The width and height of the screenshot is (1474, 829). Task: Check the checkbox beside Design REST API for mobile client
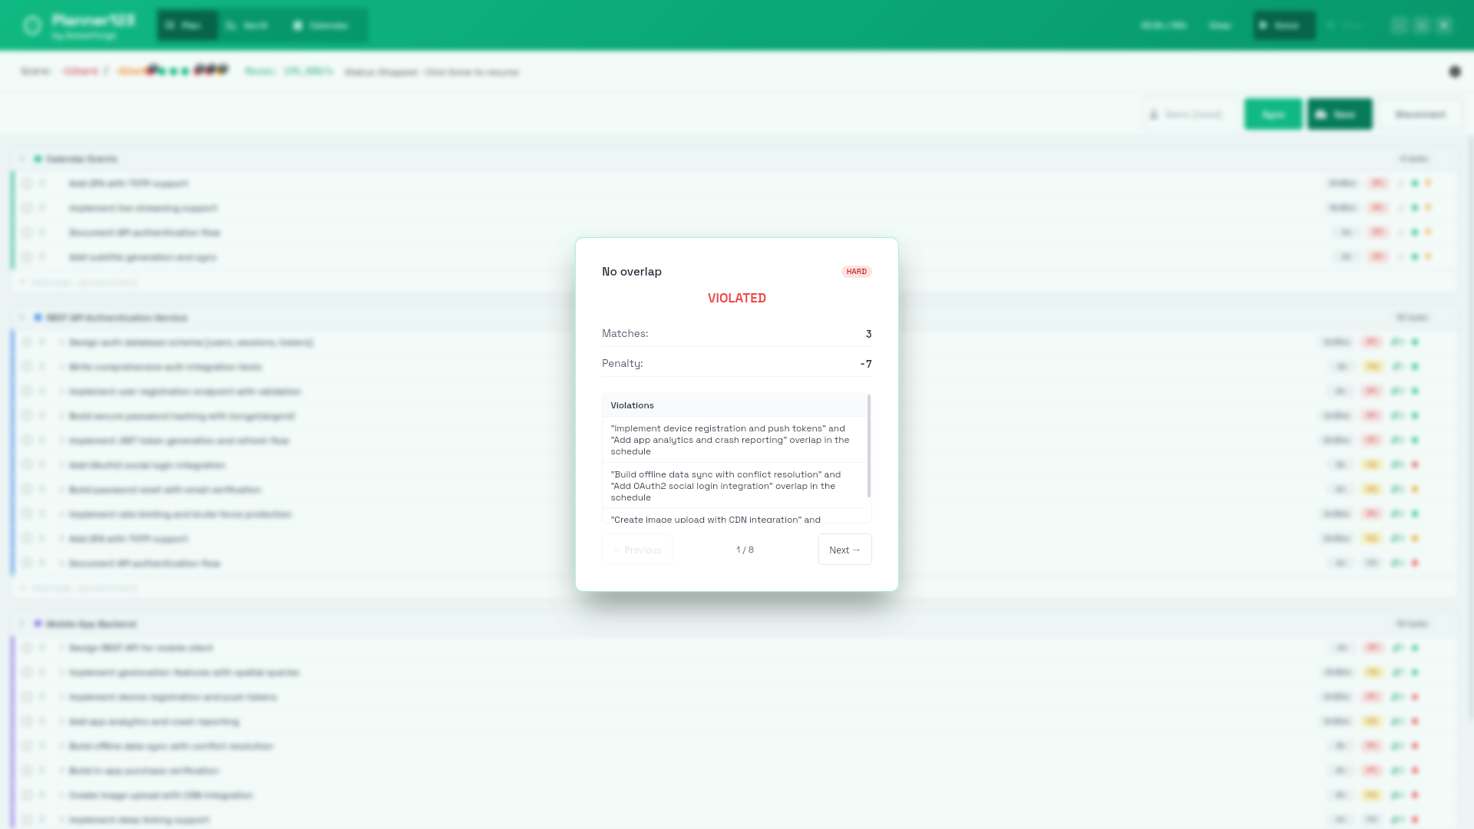click(x=28, y=648)
